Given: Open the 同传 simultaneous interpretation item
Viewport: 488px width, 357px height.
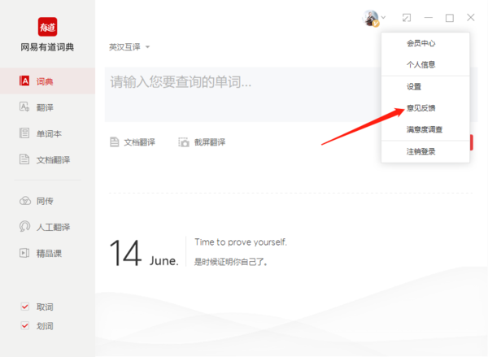Looking at the screenshot, I should pyautogui.click(x=48, y=201).
